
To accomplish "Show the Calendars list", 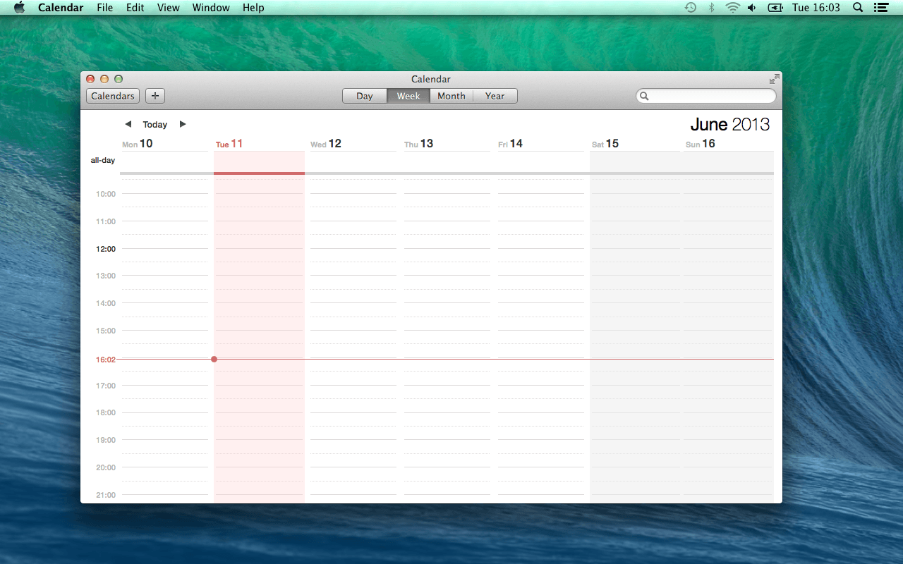I will coord(113,96).
